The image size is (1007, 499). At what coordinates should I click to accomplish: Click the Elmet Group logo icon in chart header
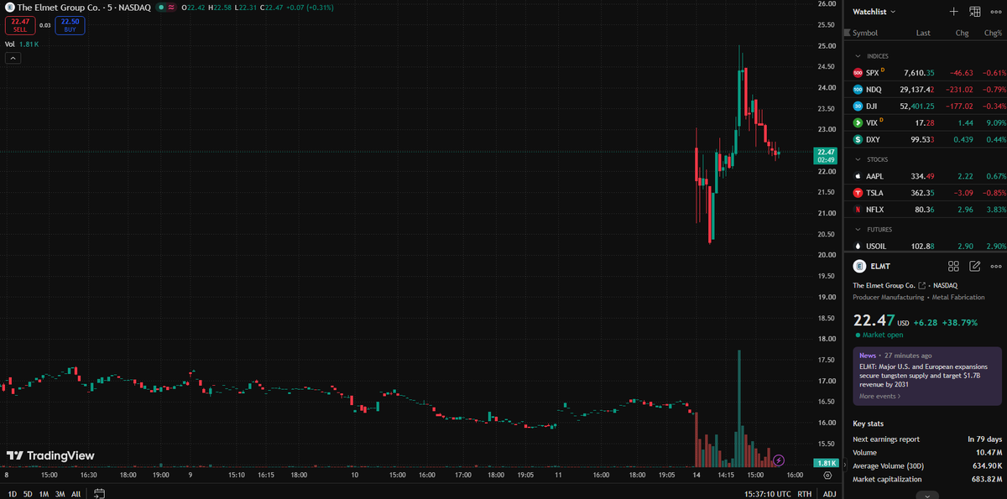click(10, 8)
